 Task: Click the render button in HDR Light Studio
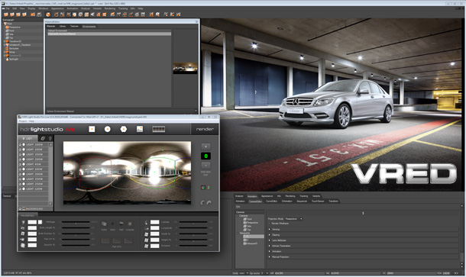(205, 129)
